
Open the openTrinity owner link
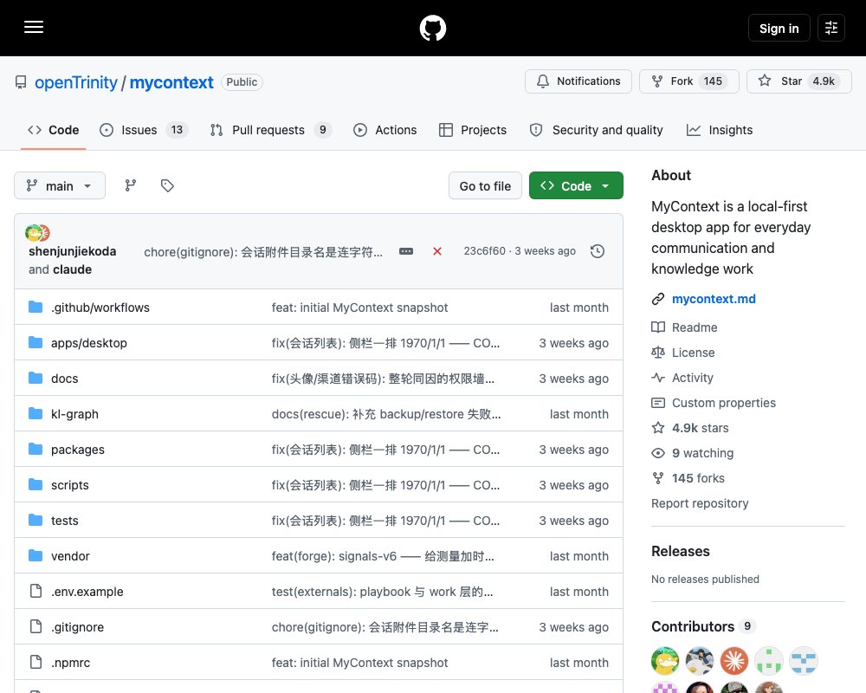click(x=76, y=82)
